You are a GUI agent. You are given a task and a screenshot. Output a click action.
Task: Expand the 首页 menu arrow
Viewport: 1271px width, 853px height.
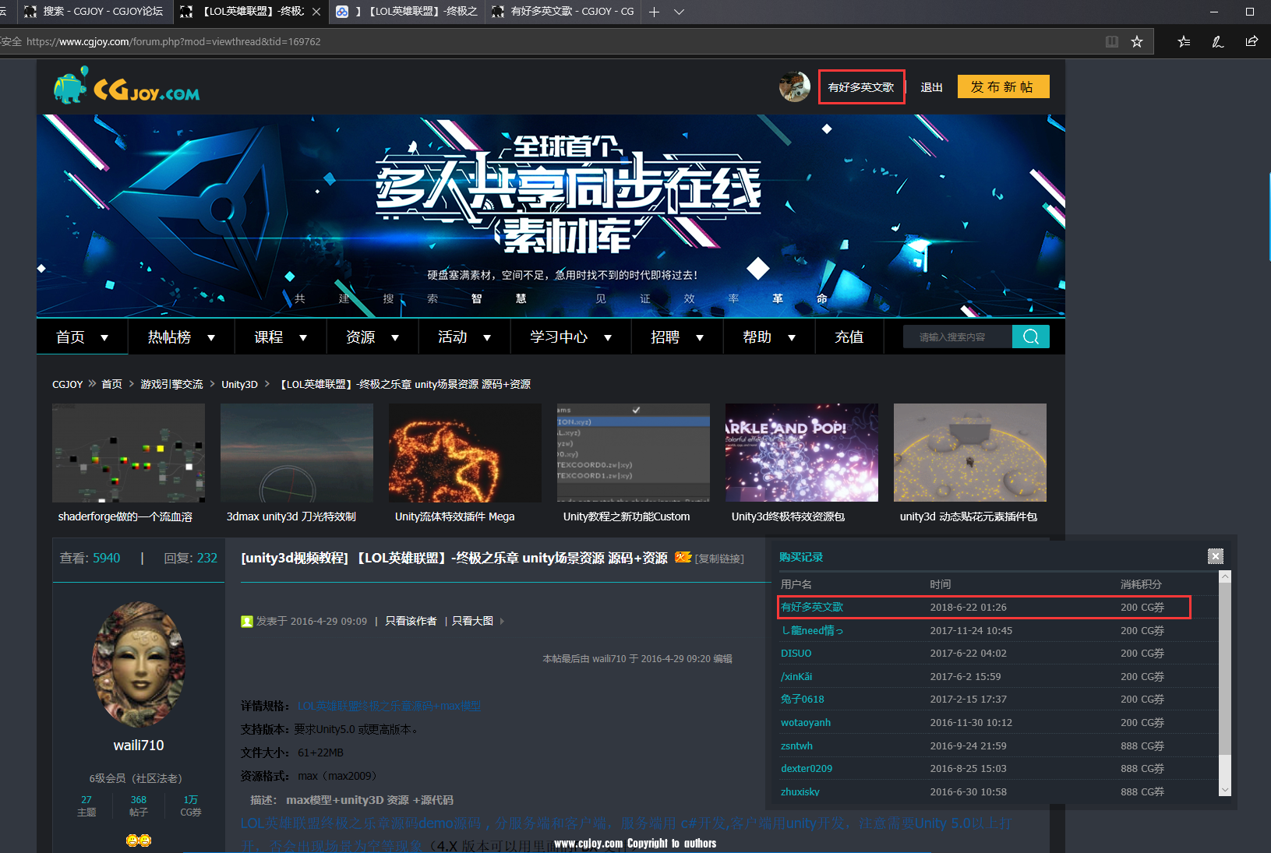click(104, 337)
